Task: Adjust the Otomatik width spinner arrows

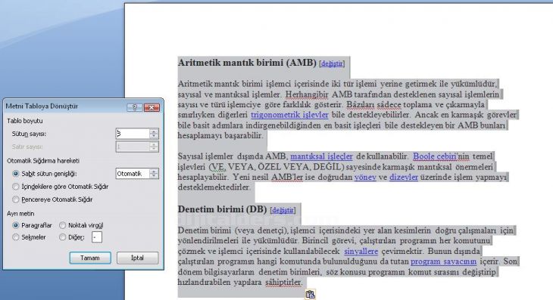Action: (154, 173)
